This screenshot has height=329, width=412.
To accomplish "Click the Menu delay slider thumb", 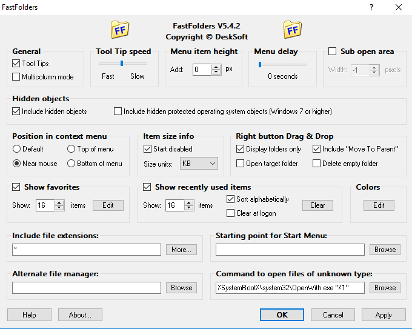I will [260, 64].
